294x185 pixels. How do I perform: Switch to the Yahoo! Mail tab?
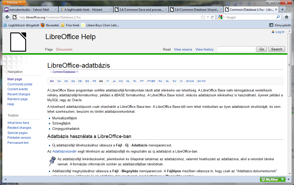[30, 9]
